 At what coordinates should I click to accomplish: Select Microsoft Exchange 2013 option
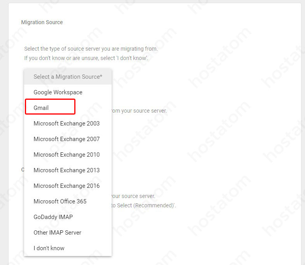point(67,170)
